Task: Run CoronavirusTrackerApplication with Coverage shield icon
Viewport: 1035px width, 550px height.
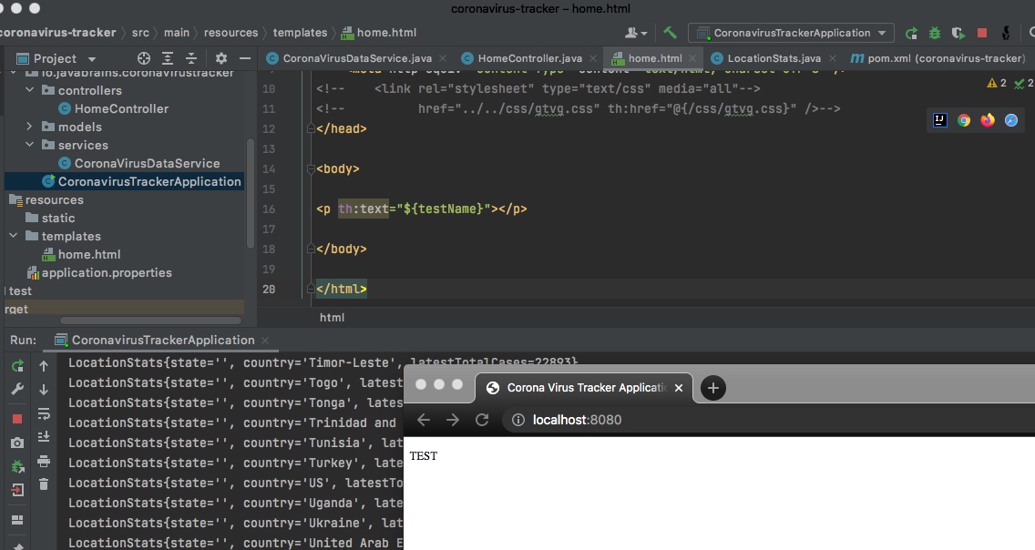Action: coord(958,32)
